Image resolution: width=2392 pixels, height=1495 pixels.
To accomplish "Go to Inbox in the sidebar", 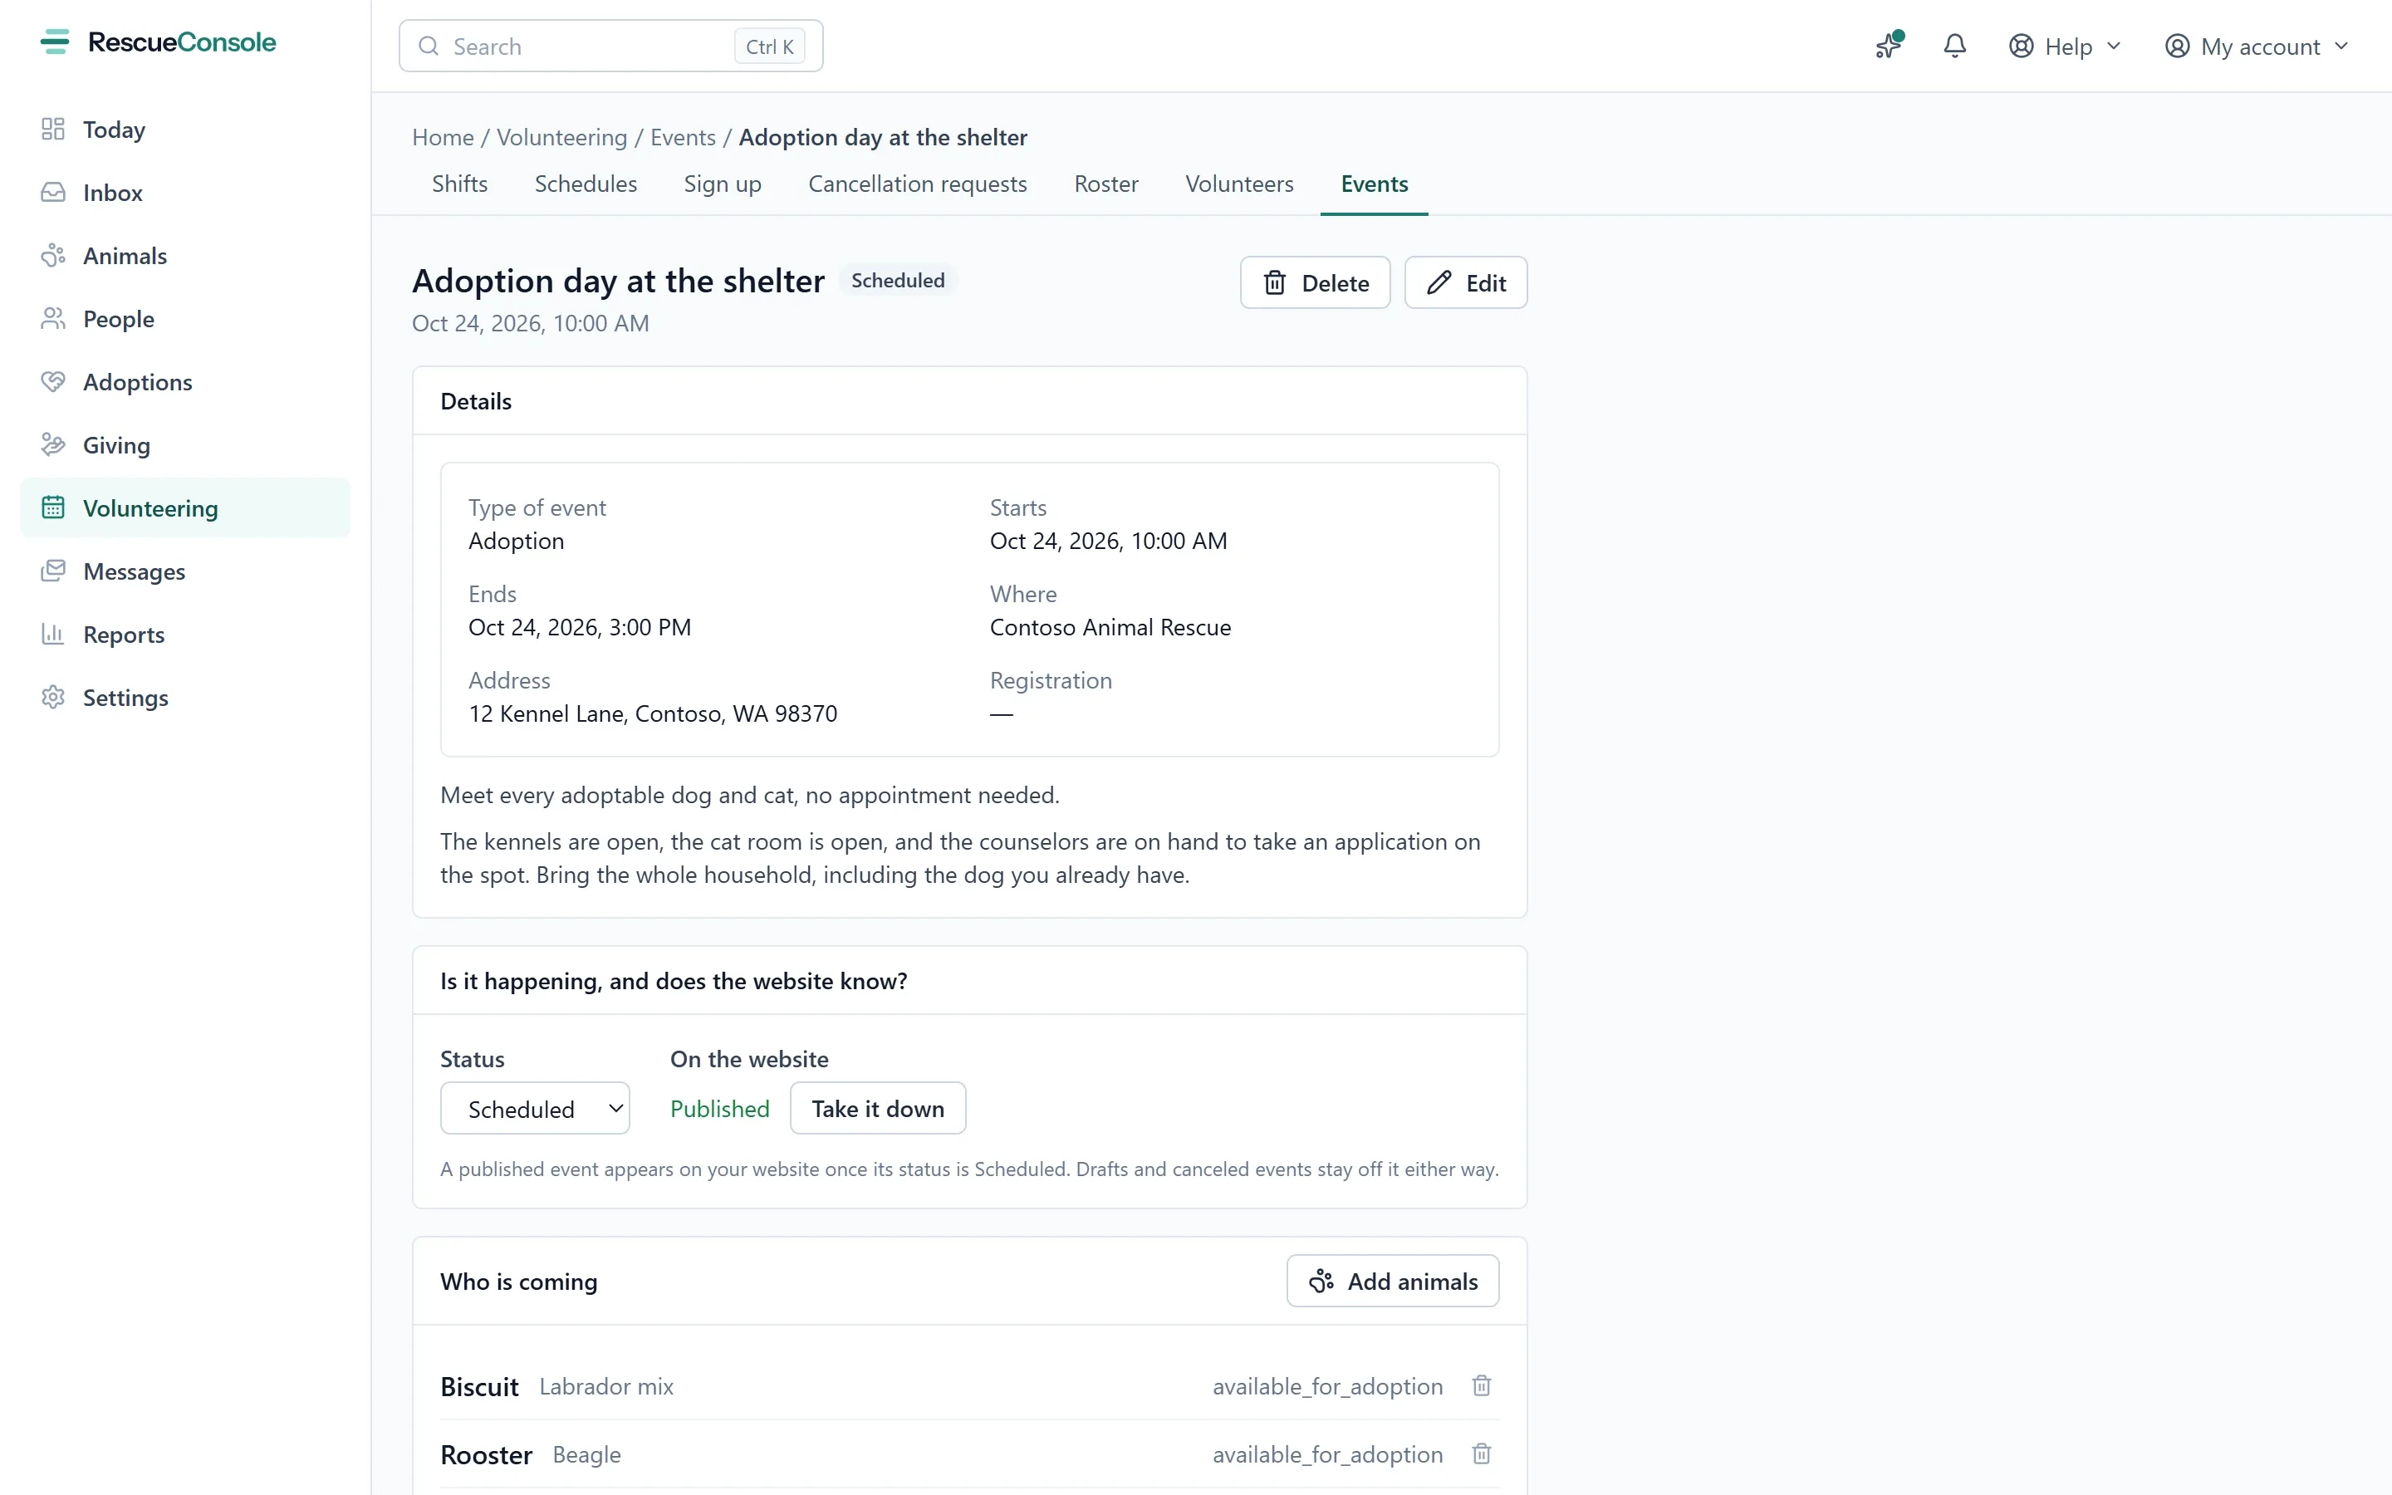I will 185,193.
